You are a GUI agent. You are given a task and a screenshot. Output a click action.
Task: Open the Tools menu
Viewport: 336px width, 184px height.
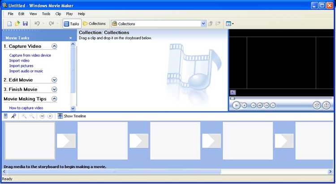[46, 14]
